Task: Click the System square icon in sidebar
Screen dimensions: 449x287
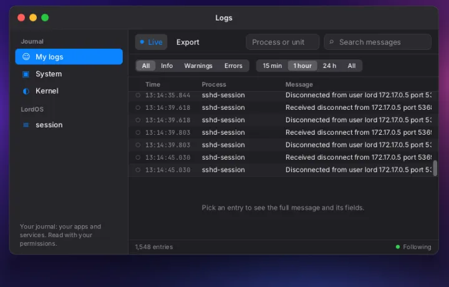Action: (x=26, y=74)
